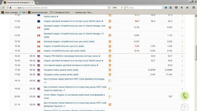The width and height of the screenshot is (197, 111).
Task: Expand details arrow for Продажи новых домов 5,4% row
Action: tap(182, 75)
